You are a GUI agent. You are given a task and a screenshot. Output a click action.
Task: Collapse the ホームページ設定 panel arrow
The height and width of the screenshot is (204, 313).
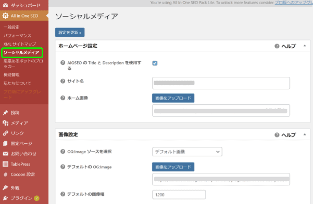[305, 46]
